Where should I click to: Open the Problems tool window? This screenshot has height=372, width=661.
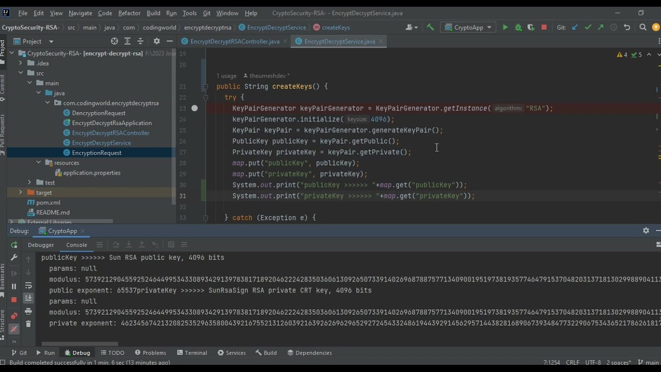[x=150, y=353]
